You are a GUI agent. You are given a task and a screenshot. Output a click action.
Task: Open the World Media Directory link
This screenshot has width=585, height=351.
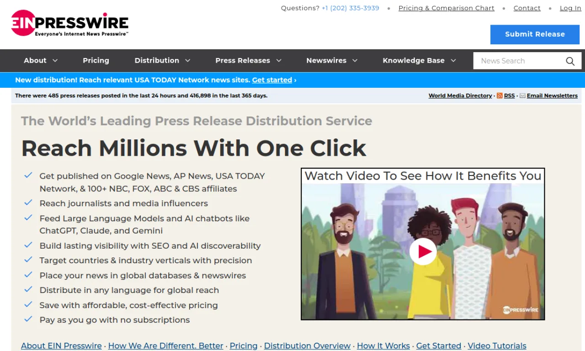coord(460,96)
